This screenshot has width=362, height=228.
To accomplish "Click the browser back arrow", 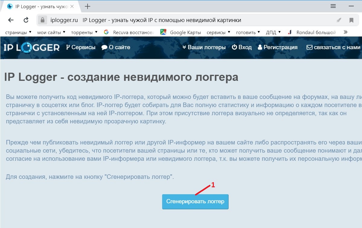I will 11,20.
